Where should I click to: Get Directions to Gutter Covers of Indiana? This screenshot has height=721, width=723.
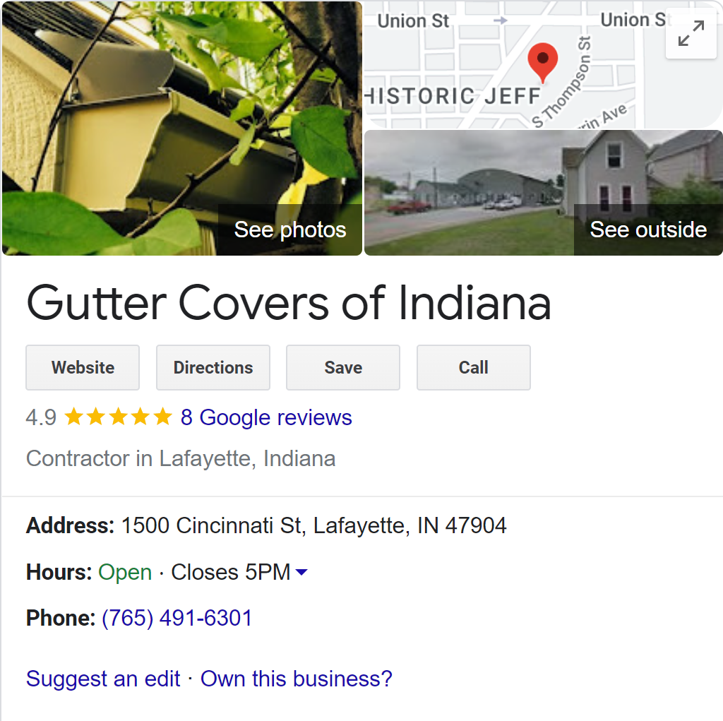213,367
